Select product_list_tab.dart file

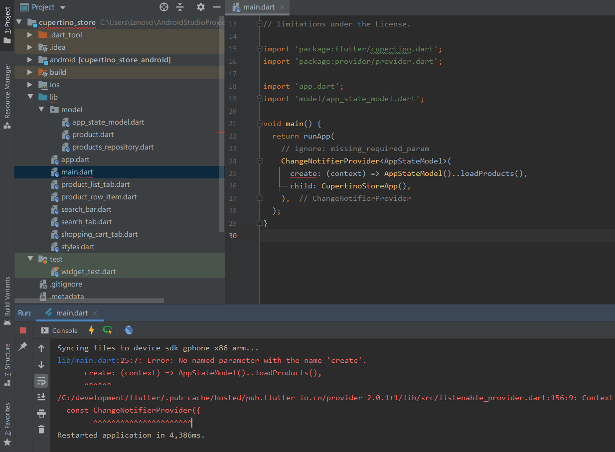[x=95, y=184]
